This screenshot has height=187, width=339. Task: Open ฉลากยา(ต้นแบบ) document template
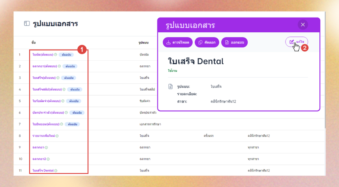[x=45, y=66]
